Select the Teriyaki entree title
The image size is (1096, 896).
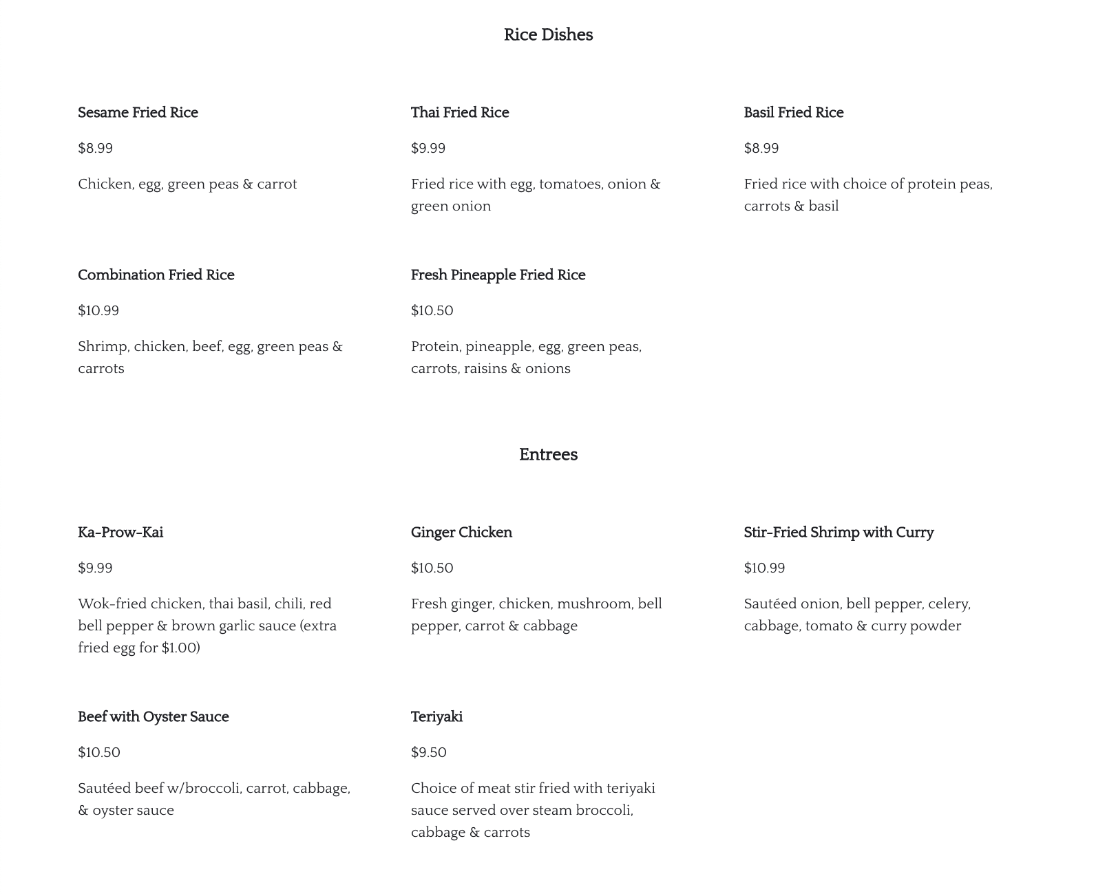tap(436, 717)
